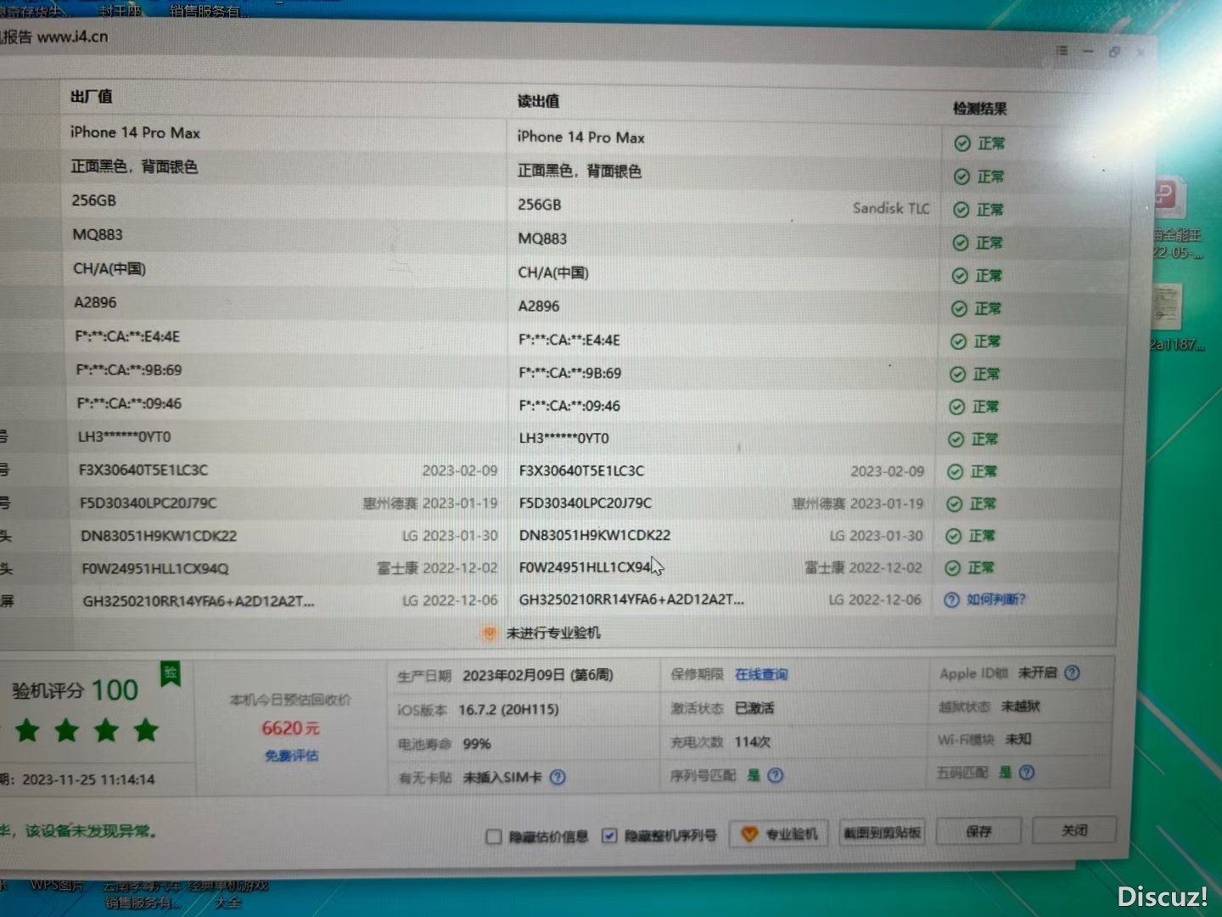Select the Sandisk TLC storage label
Image resolution: width=1222 pixels, height=917 pixels.
(x=891, y=208)
